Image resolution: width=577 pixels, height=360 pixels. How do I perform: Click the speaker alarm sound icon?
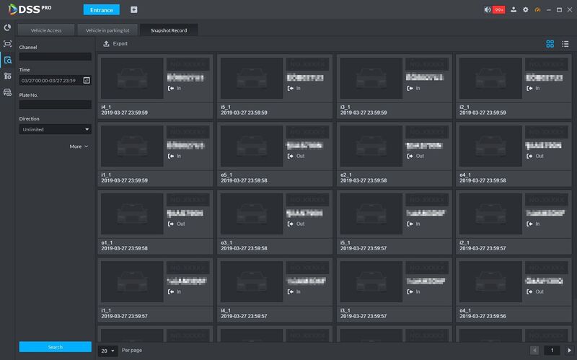488,9
